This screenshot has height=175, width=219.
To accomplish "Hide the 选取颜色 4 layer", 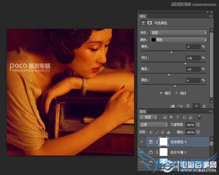I will click(x=142, y=142).
